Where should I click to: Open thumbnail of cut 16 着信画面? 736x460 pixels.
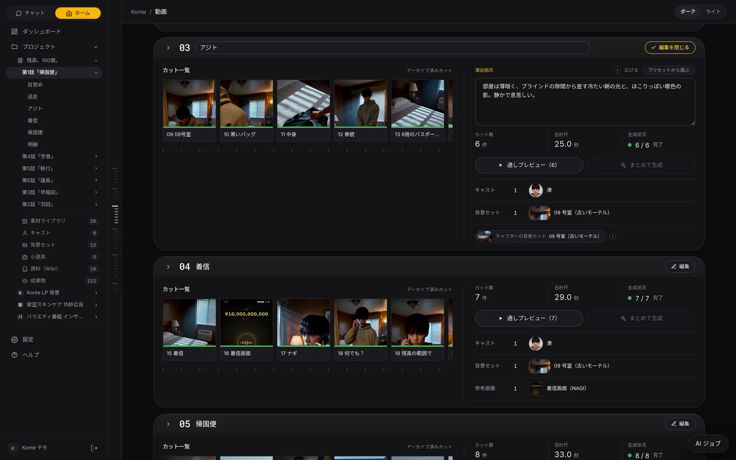247,322
